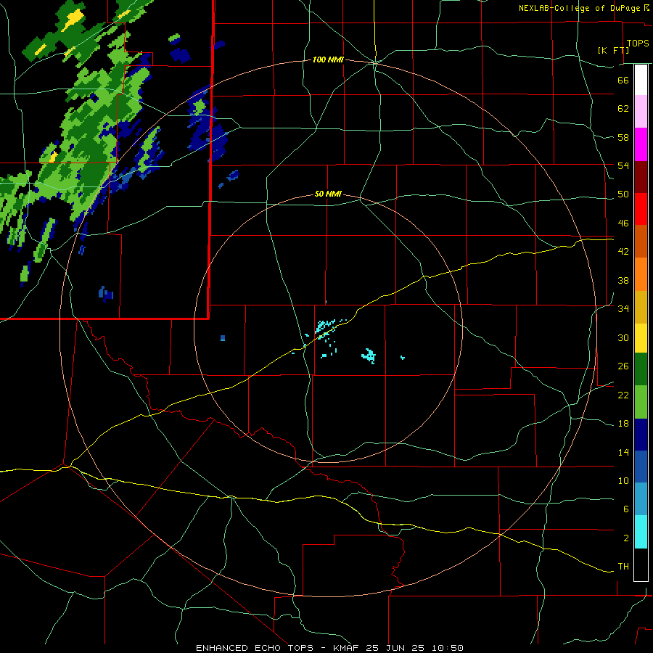Click the navy blue legend swatch

coord(641,435)
